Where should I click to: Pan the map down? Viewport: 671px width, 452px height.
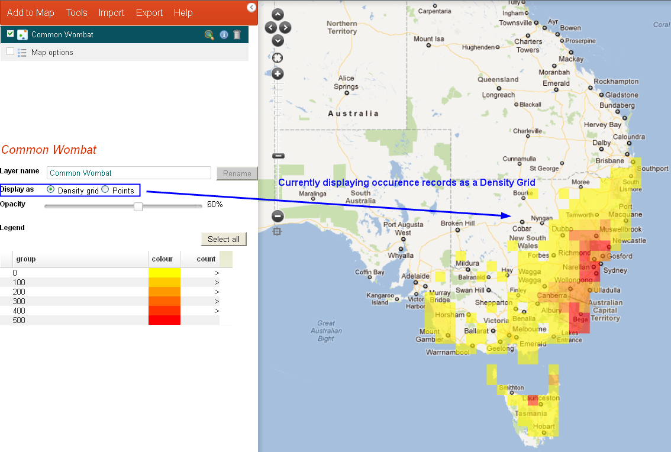click(x=278, y=40)
